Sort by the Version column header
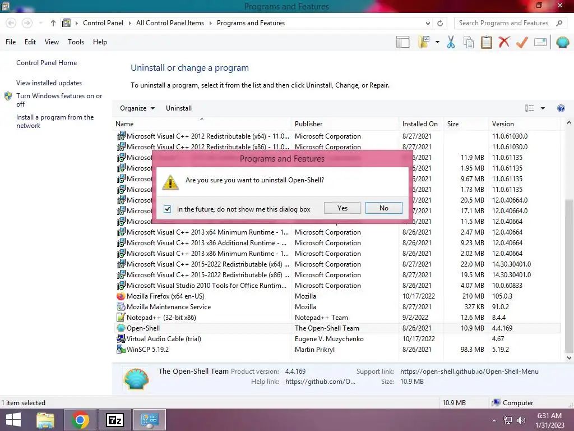The height and width of the screenshot is (431, 574). [x=524, y=124]
